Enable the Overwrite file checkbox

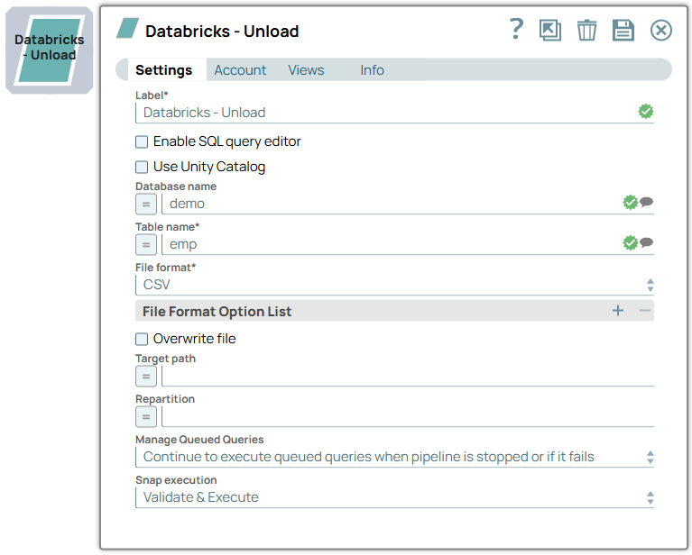coord(142,339)
